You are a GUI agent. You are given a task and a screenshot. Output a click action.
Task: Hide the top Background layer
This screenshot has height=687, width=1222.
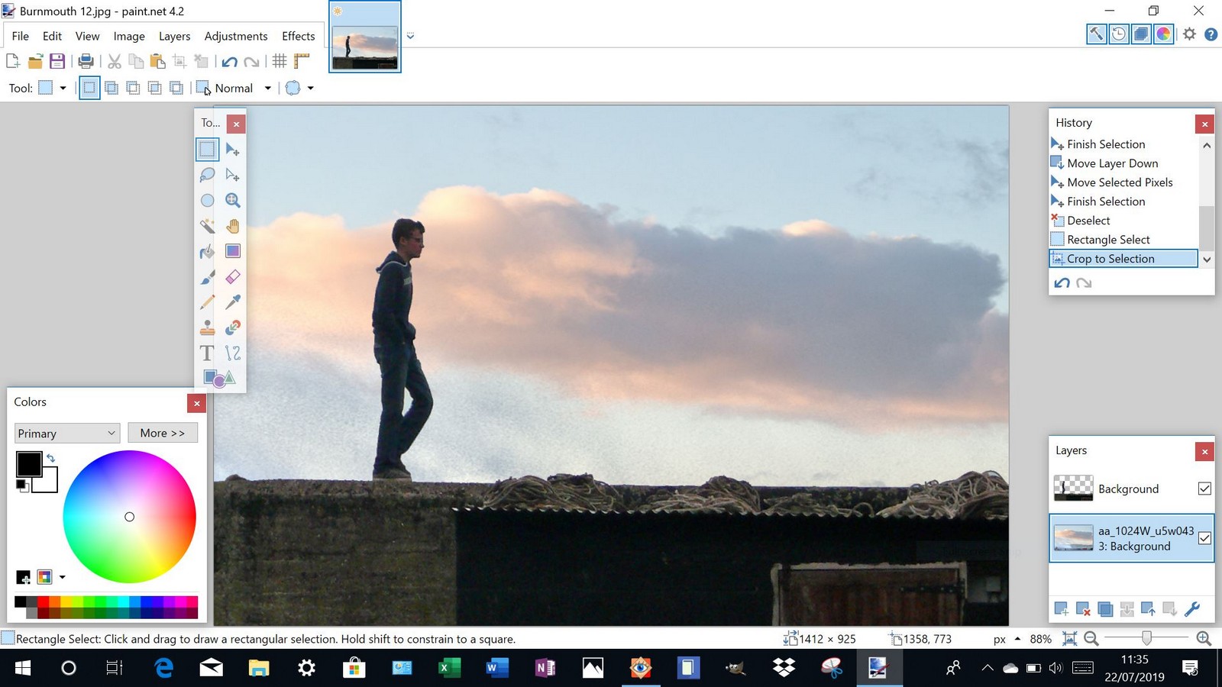pos(1204,489)
